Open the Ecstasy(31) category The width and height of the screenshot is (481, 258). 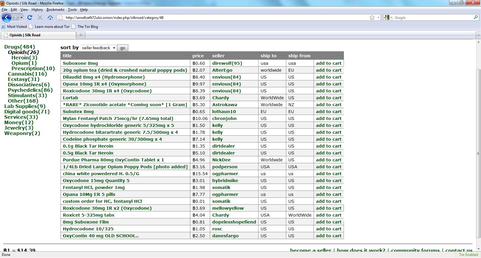[24, 79]
